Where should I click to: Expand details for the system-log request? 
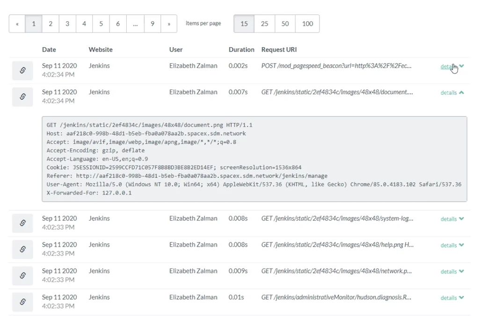[x=450, y=218]
